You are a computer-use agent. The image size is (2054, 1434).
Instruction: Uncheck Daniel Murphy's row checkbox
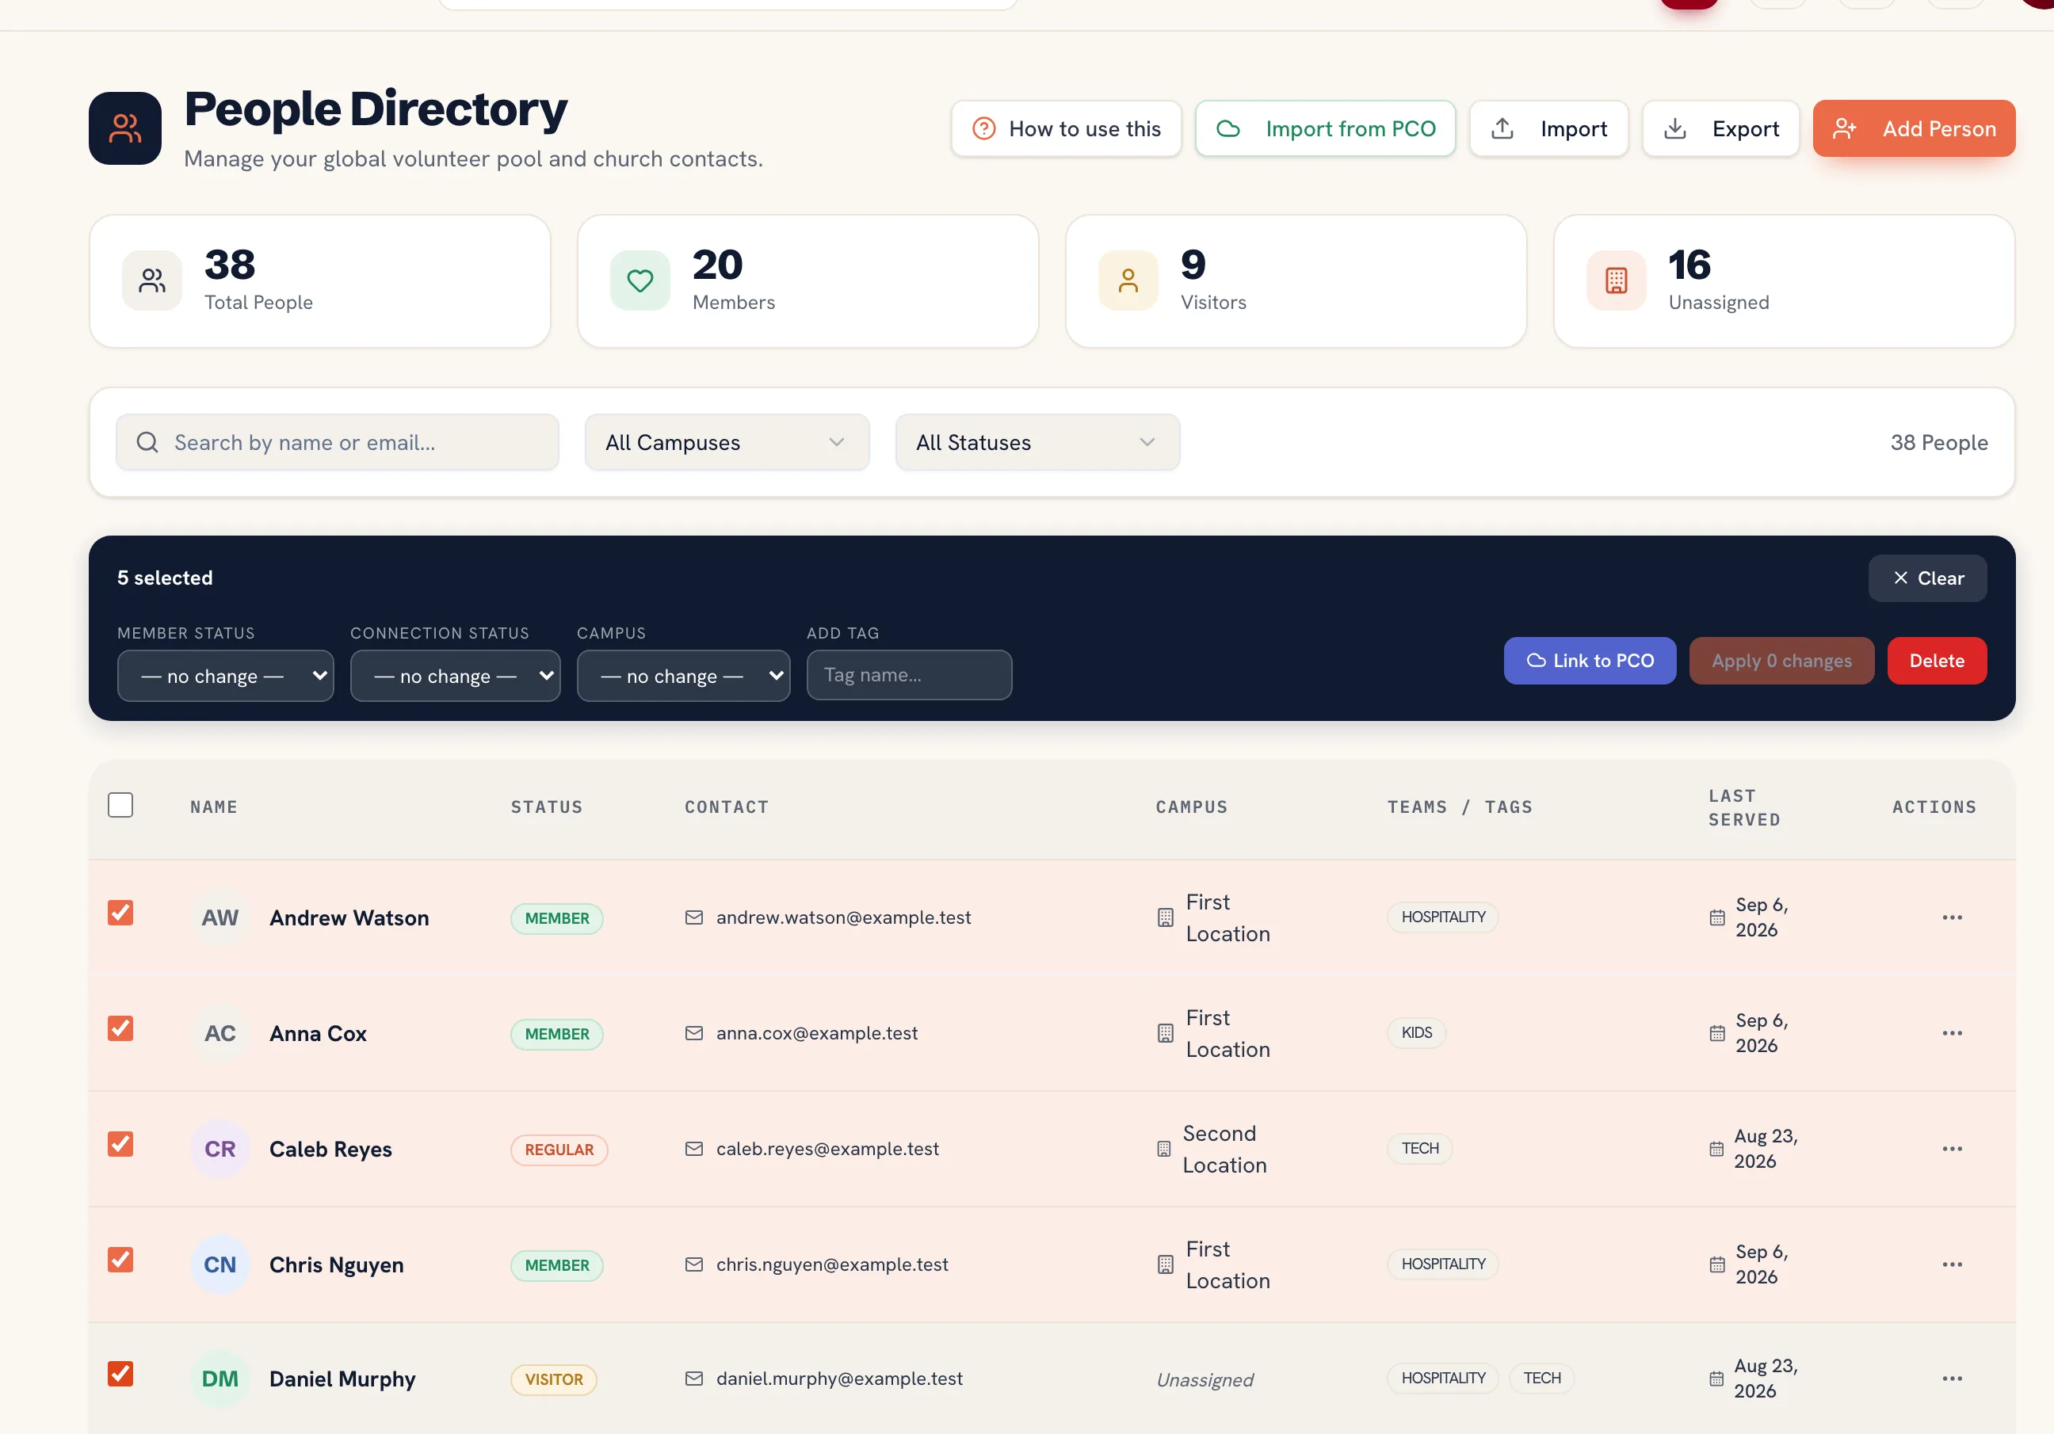point(120,1374)
